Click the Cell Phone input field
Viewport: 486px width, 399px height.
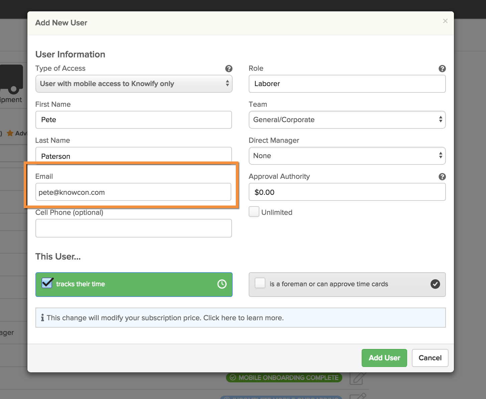[x=134, y=228]
